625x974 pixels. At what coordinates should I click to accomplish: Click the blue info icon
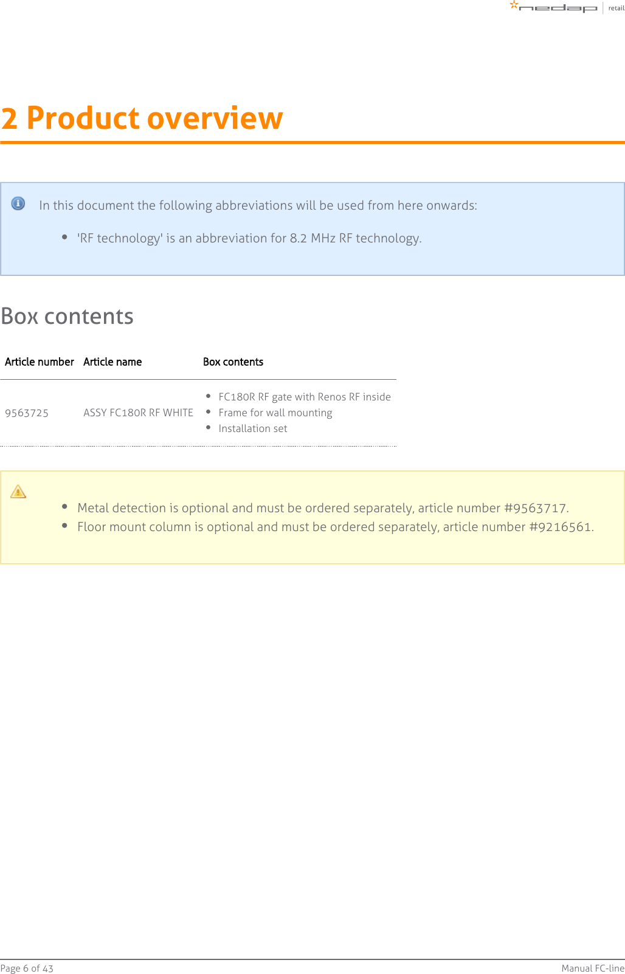[18, 204]
